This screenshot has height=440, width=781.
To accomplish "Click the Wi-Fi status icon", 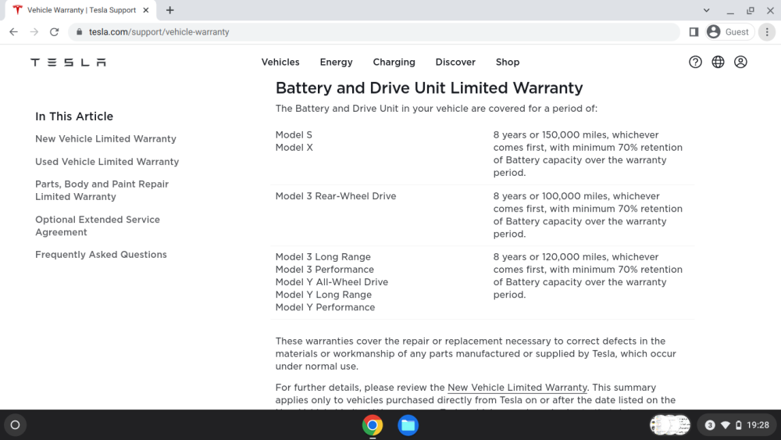I will pyautogui.click(x=726, y=425).
